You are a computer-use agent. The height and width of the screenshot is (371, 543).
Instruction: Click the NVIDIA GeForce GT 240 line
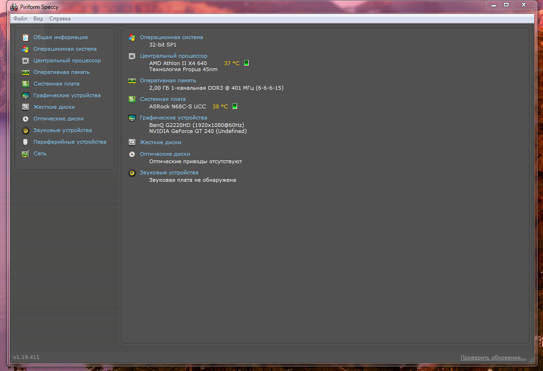[198, 131]
